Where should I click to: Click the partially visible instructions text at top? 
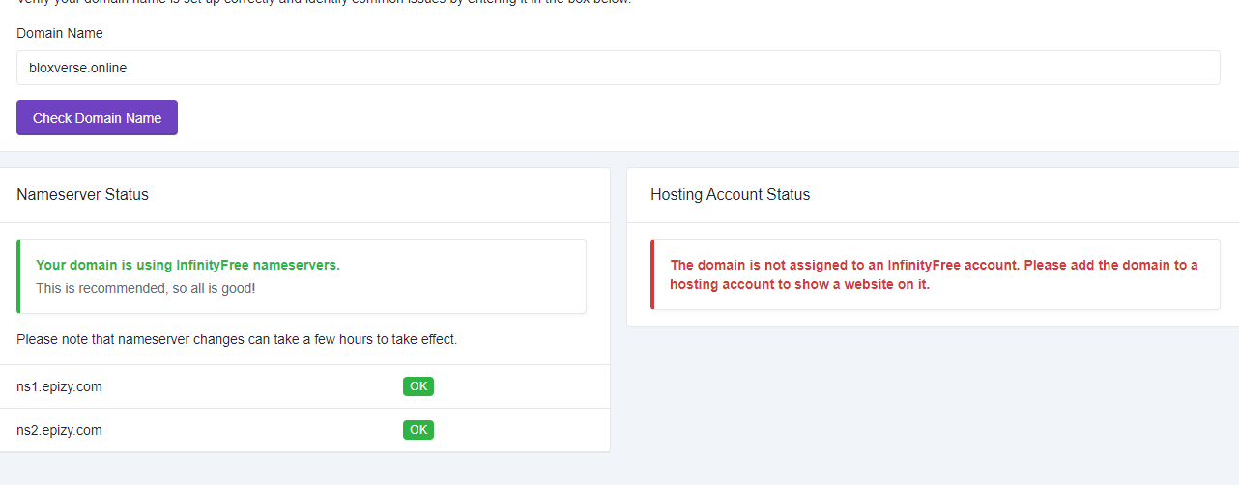click(324, 2)
